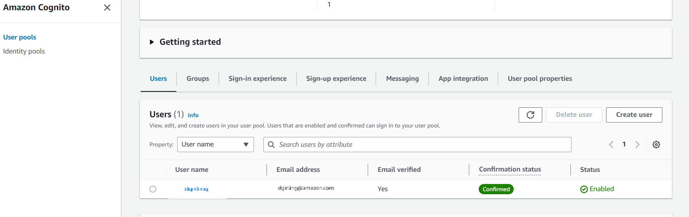689x217 pixels.
Task: Click the Delete user button
Action: (574, 115)
